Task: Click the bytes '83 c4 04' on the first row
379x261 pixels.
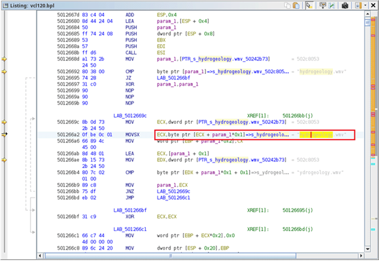Action: point(93,15)
